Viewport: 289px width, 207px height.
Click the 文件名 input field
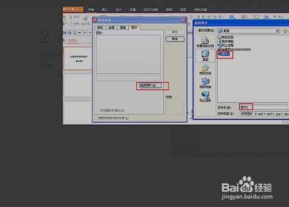point(264,107)
